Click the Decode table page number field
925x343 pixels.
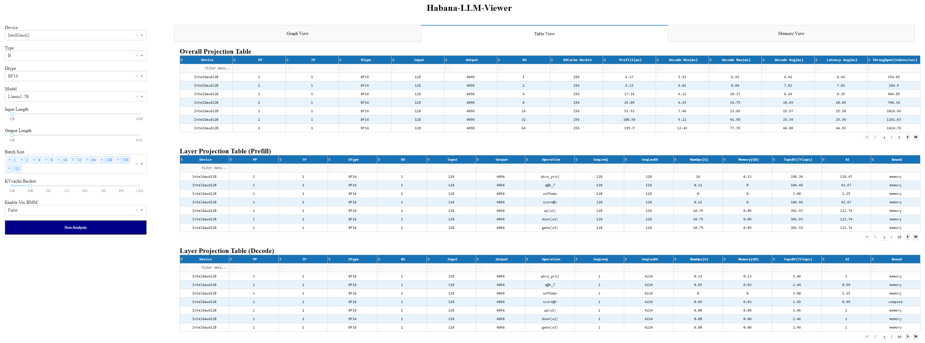coord(884,336)
